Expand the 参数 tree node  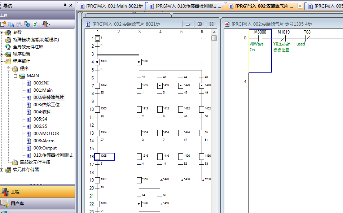tap(2, 32)
